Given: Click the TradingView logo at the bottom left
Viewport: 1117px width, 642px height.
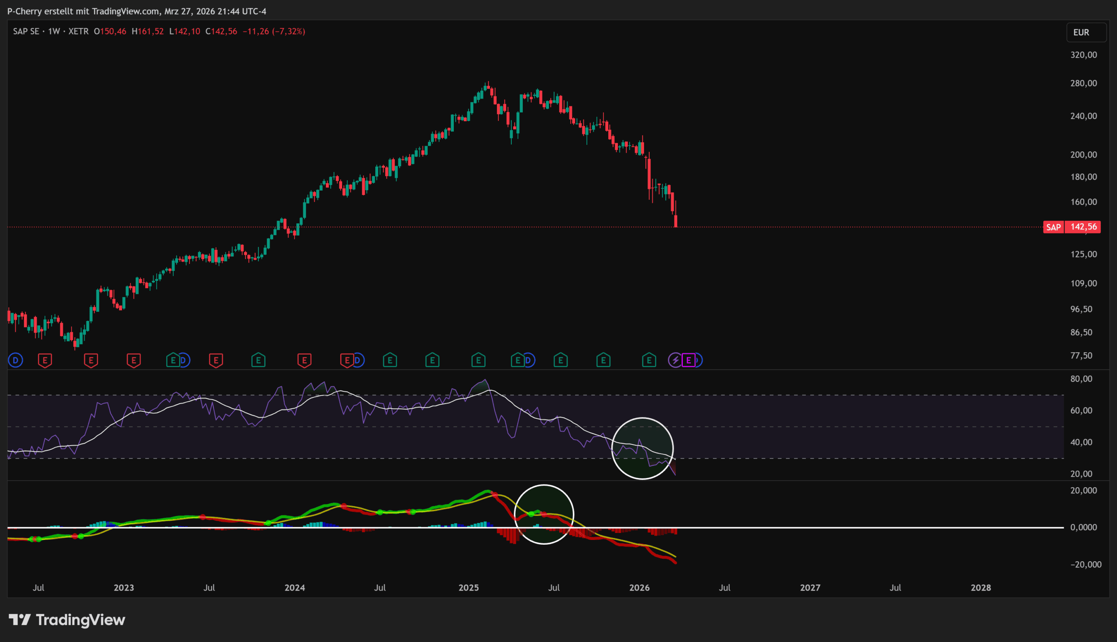Looking at the screenshot, I should [67, 619].
